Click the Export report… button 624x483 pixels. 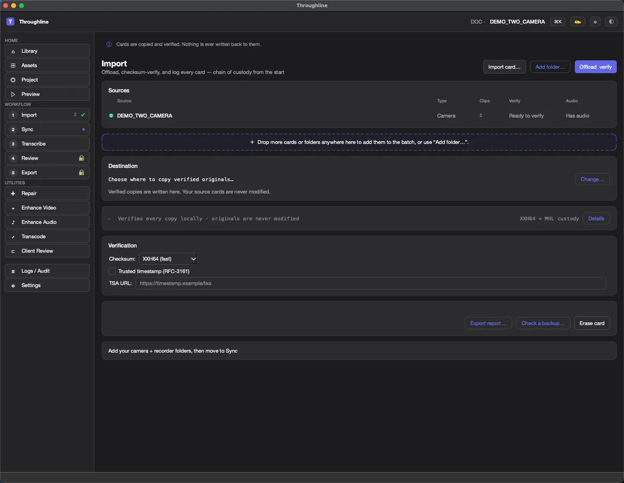[x=488, y=323]
